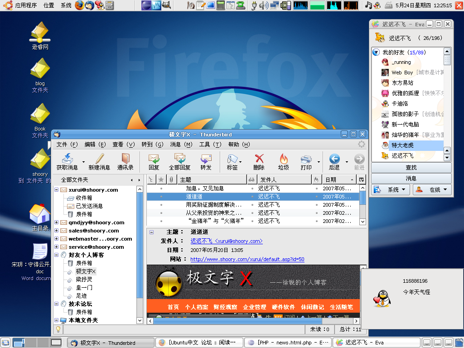The height and width of the screenshot is (348, 464).
Task: Collapse the 好友个人博客 feed account
Action: click(x=56, y=255)
